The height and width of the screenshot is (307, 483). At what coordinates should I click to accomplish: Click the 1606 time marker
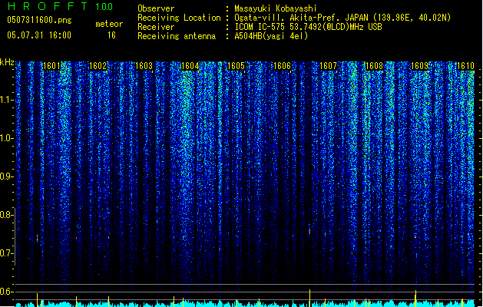(x=282, y=66)
